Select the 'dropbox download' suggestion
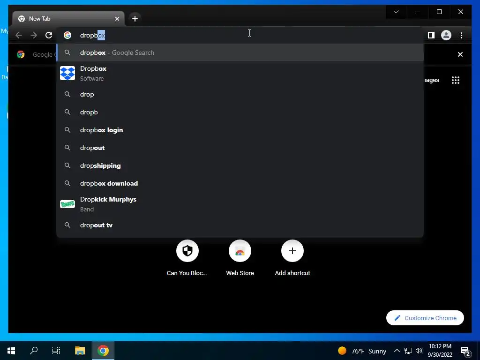 [x=240, y=183]
